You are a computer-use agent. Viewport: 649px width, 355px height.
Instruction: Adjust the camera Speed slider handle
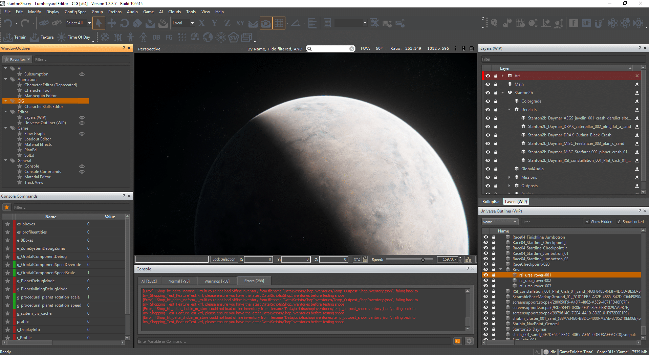coord(423,260)
